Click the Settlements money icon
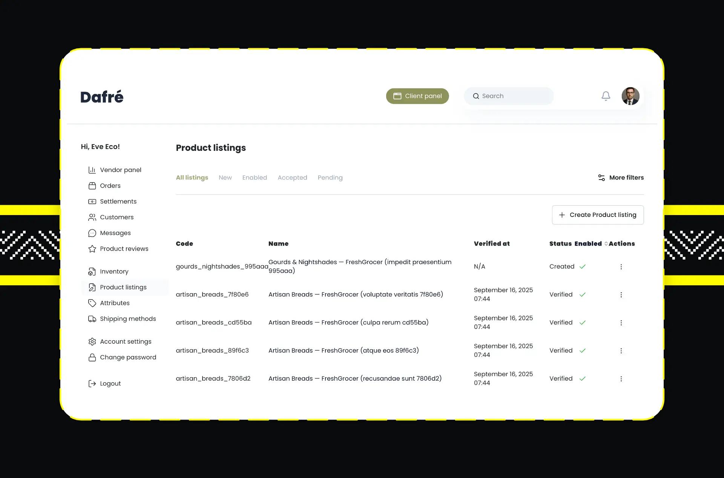This screenshot has width=724, height=478. 92,202
